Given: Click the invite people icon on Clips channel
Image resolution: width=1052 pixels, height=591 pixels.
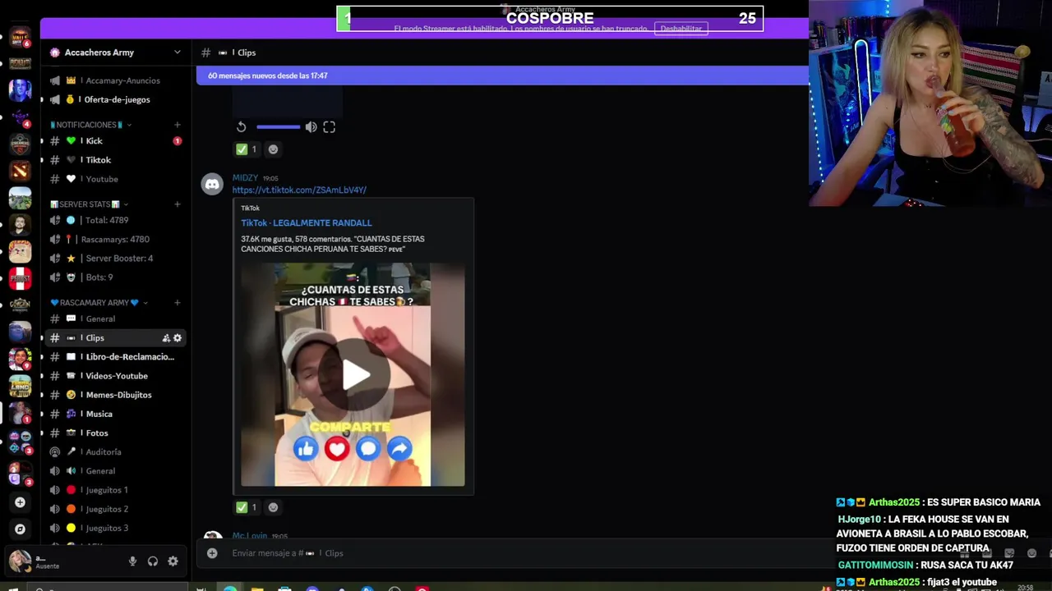Looking at the screenshot, I should [x=166, y=338].
